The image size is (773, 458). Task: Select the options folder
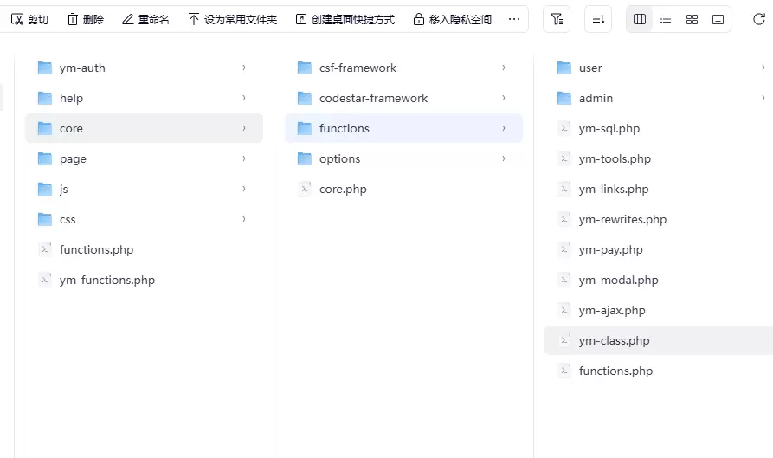[403, 158]
